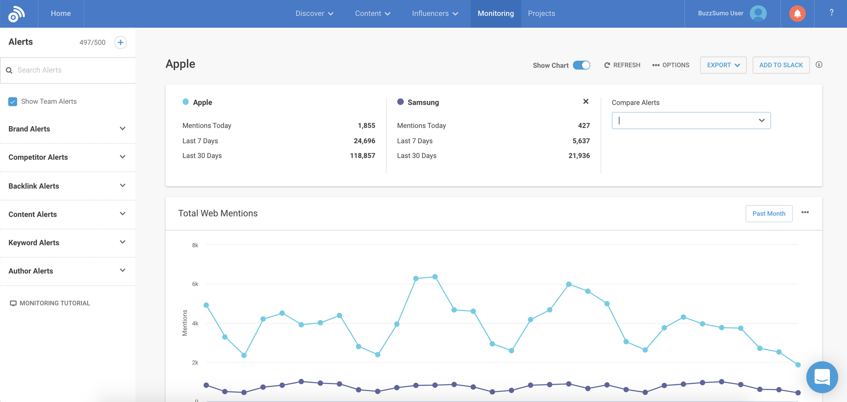
Task: Refresh the Apple alert data
Action: [622, 65]
